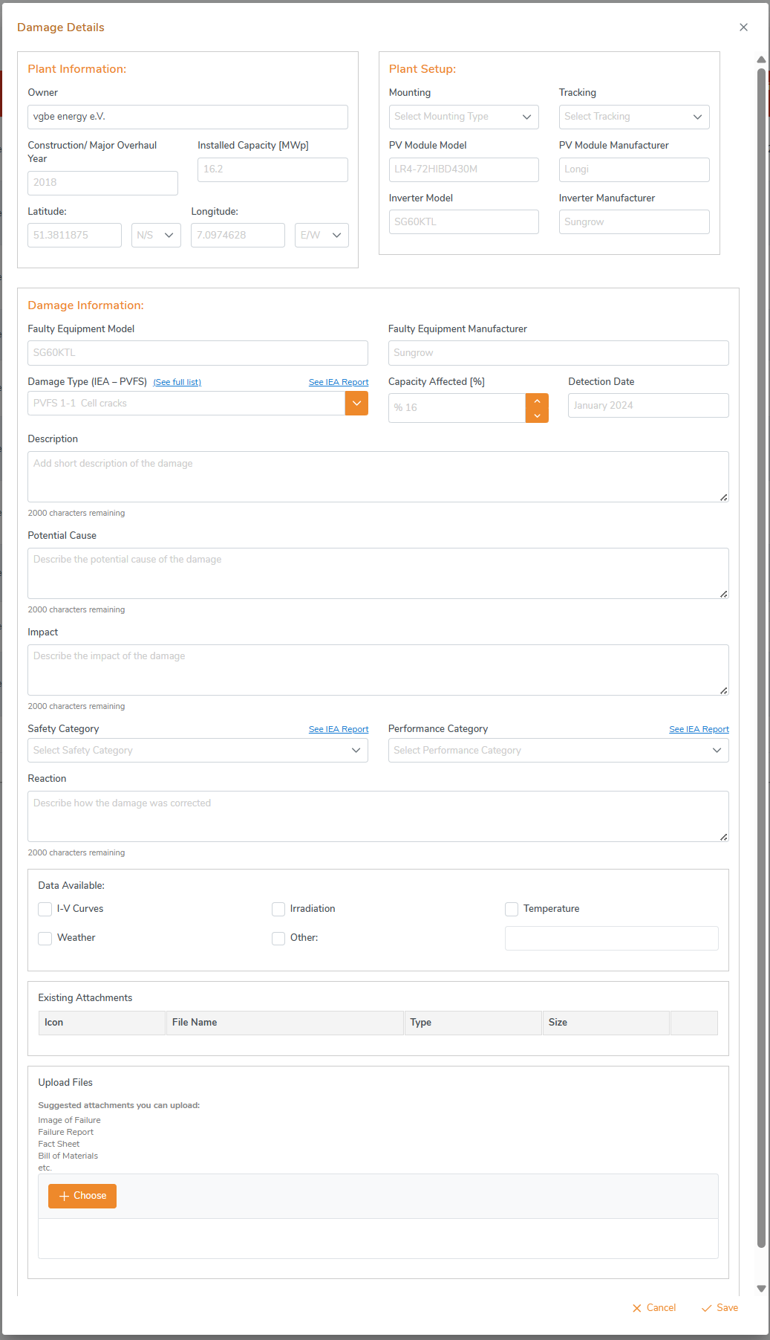This screenshot has width=770, height=1340.
Task: Save the damage details form
Action: [x=720, y=1308]
